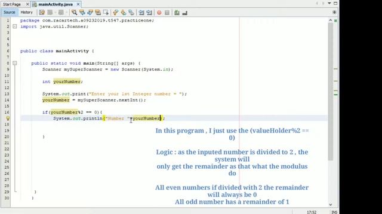Screen dimensions: 382x214
Task: Start macro recording with red circle
Action: coord(159,12)
